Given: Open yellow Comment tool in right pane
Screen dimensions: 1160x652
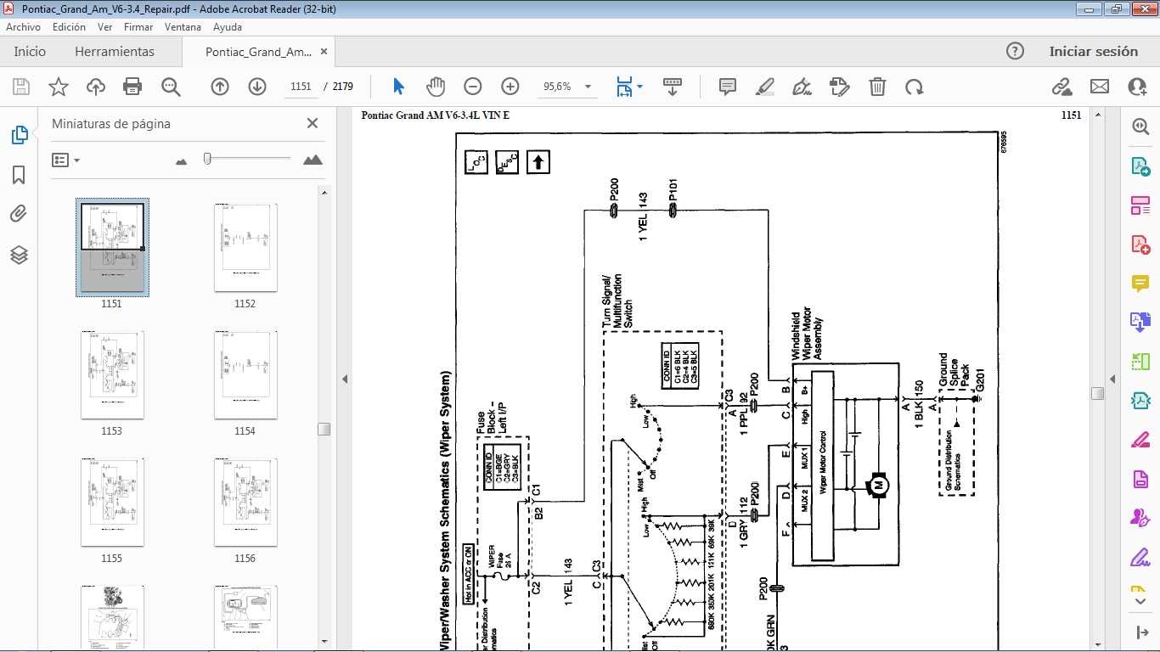Looking at the screenshot, I should [1140, 283].
